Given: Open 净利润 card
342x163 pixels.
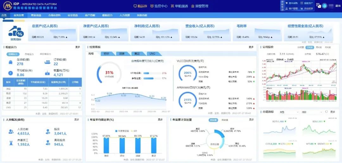Looking at the screenshot, I should pos(155,32).
